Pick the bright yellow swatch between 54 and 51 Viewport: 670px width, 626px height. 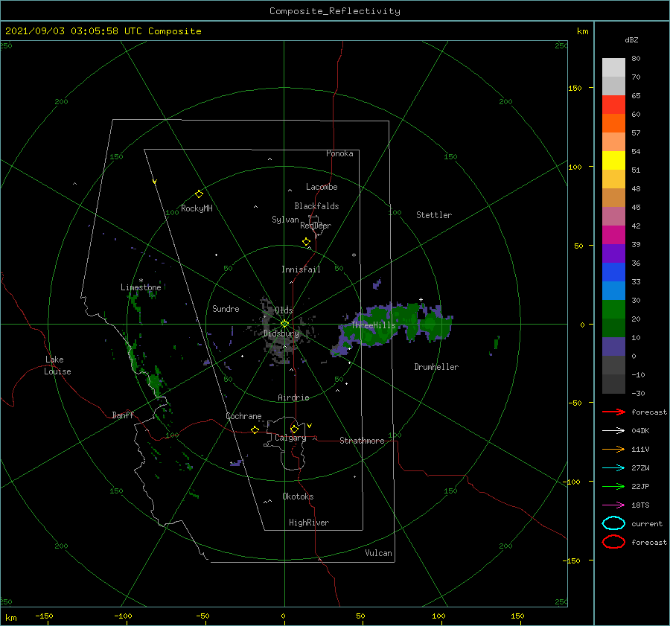(613, 160)
